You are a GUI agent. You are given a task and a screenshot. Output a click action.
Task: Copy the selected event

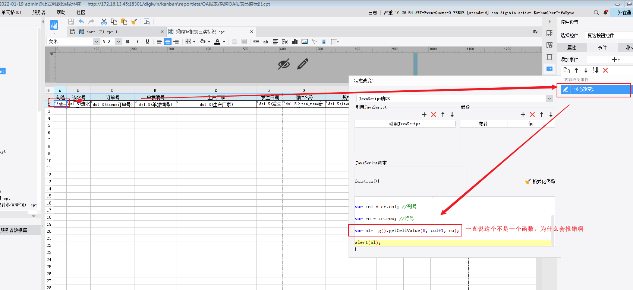point(567,70)
